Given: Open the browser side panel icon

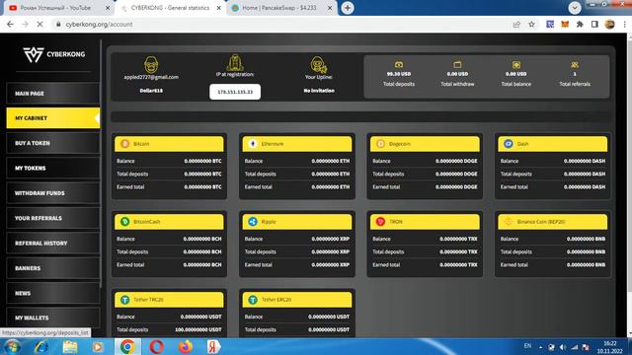Looking at the screenshot, I should coord(594,24).
